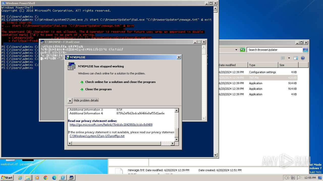Open the erofflps.txt offline privacy file link
This screenshot has width=323, height=181.
pyautogui.click(x=97, y=136)
